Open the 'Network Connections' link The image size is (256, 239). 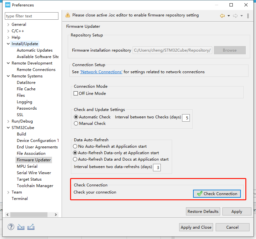click(x=101, y=72)
